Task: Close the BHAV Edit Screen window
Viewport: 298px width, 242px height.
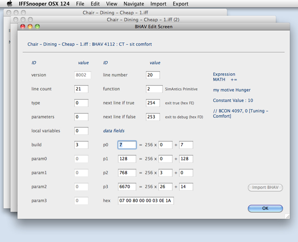Action: click(x=23, y=27)
